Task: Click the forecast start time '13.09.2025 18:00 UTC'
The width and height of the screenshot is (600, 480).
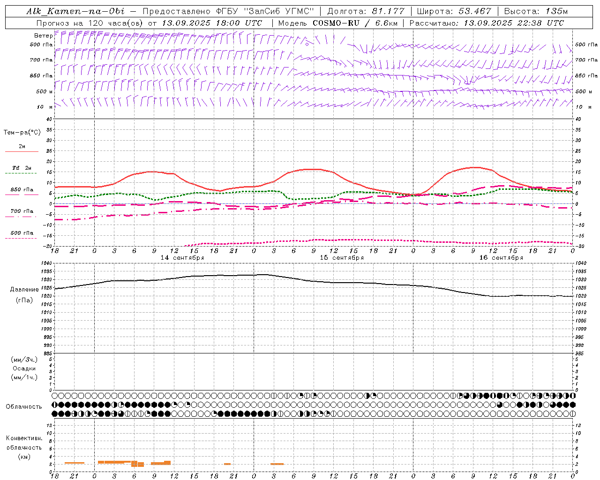Action: point(212,23)
